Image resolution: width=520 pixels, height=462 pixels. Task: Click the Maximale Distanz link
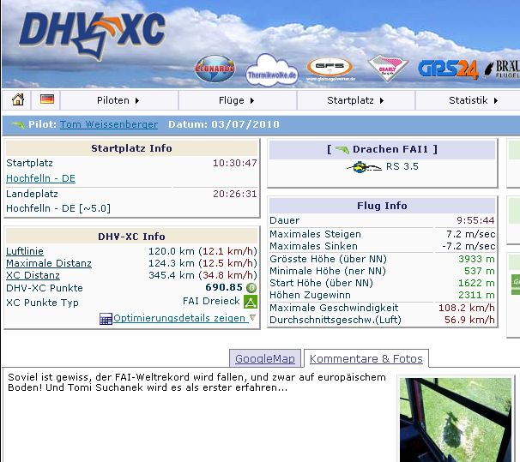pyautogui.click(x=49, y=263)
